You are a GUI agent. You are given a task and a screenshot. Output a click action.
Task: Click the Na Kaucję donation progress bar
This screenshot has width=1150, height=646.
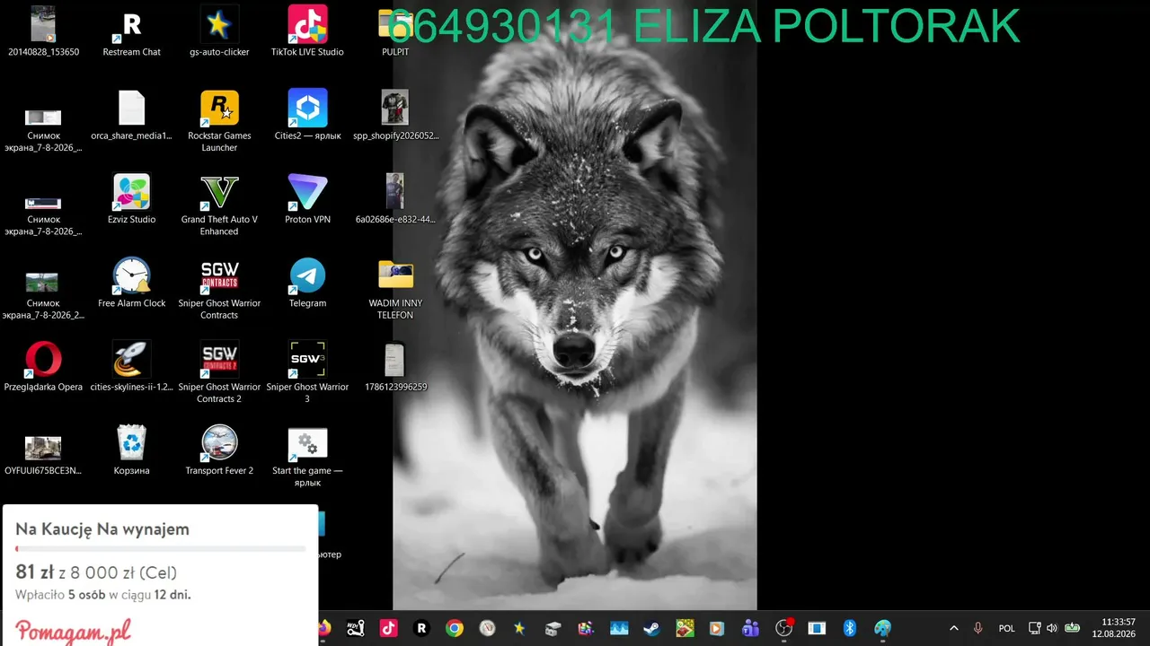[x=161, y=548]
